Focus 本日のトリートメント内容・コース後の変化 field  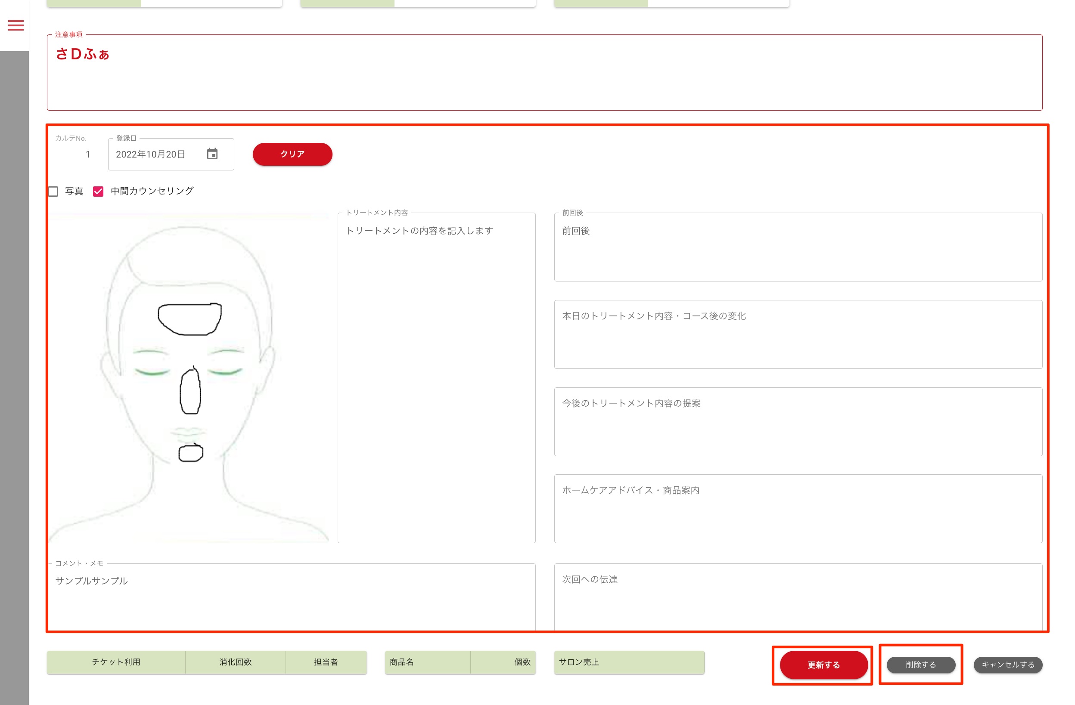click(798, 335)
